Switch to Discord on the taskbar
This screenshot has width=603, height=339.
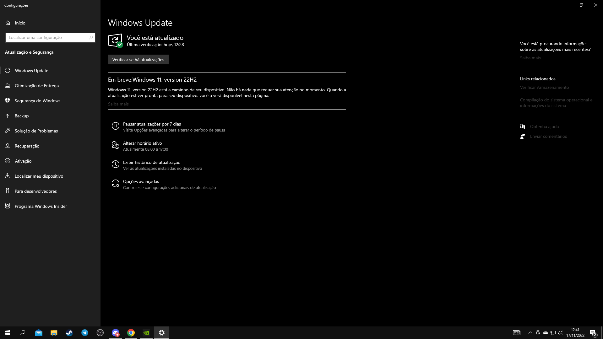(116, 333)
